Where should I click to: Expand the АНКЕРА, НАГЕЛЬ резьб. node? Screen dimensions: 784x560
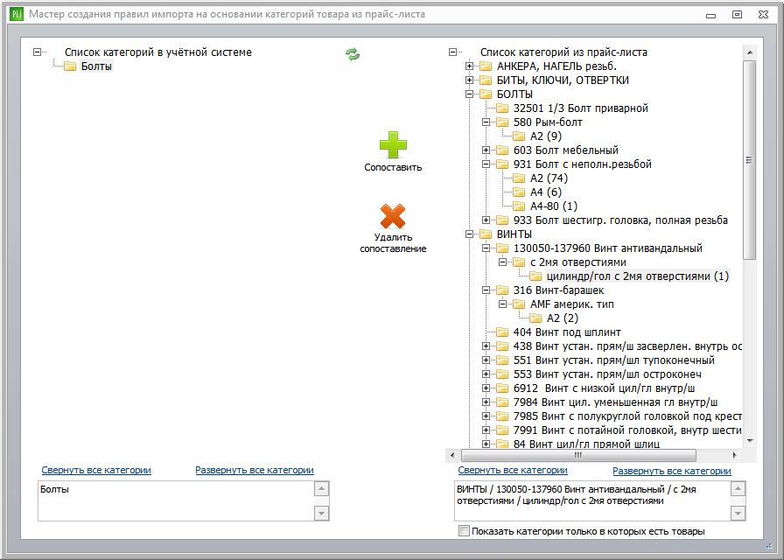[x=469, y=66]
